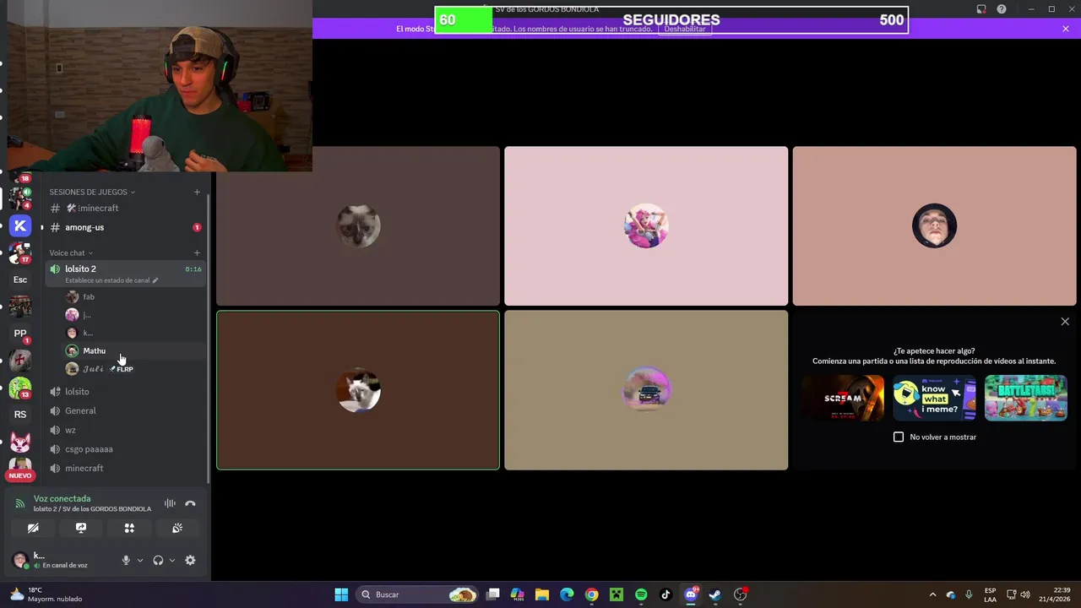This screenshot has width=1081, height=608.
Task: Click Voz conectada connection status
Action: (62, 498)
